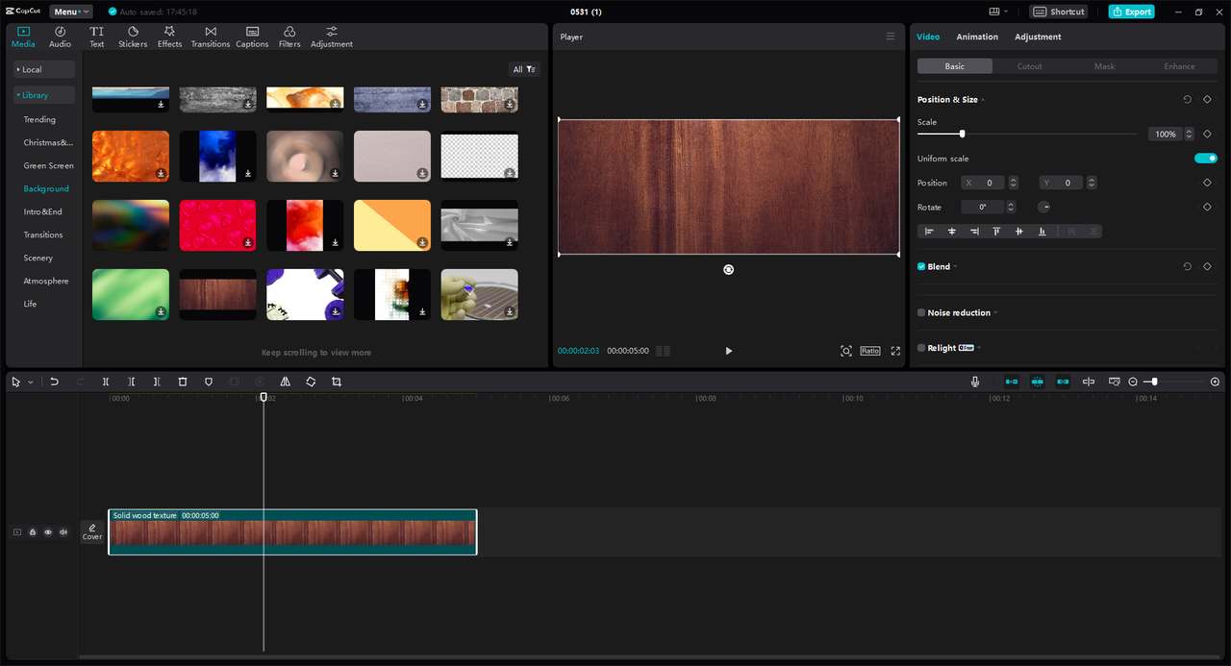Viewport: 1231px width, 666px height.
Task: Click the align top icon
Action: pos(996,231)
